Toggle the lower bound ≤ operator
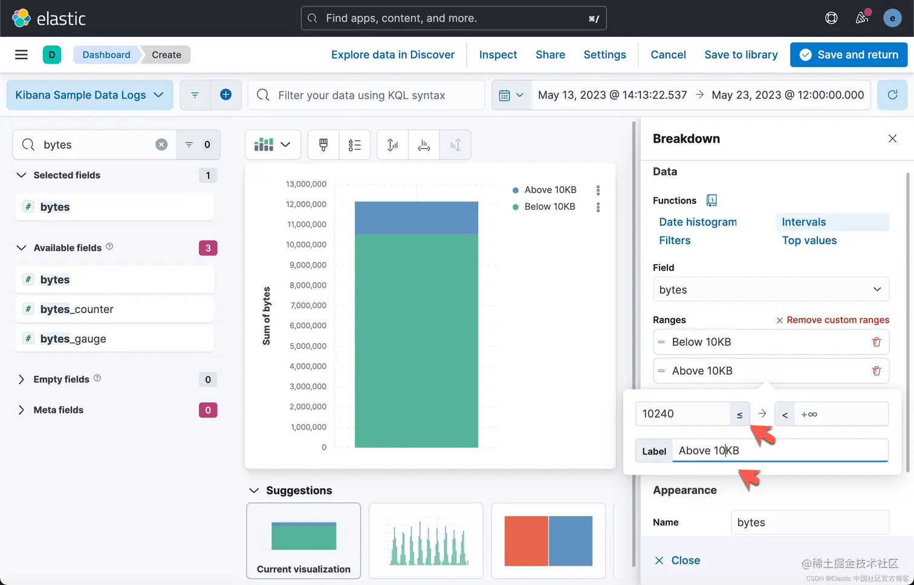The width and height of the screenshot is (914, 585). [739, 415]
